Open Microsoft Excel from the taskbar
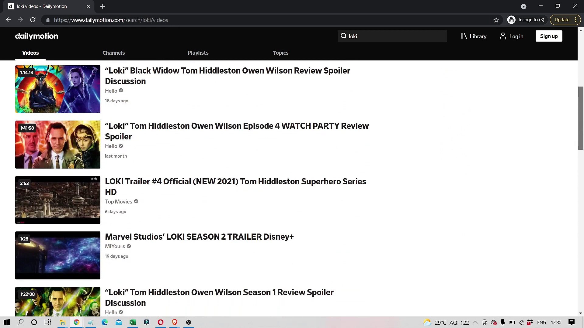The width and height of the screenshot is (584, 328). (x=133, y=322)
